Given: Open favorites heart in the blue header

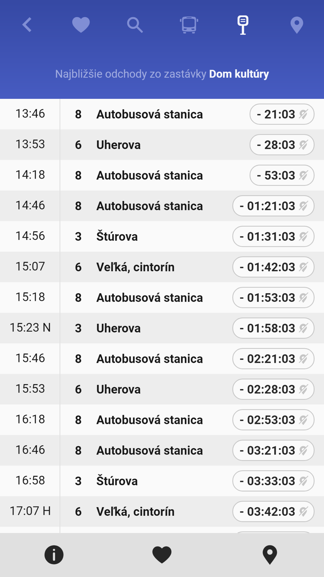Looking at the screenshot, I should coord(81,25).
